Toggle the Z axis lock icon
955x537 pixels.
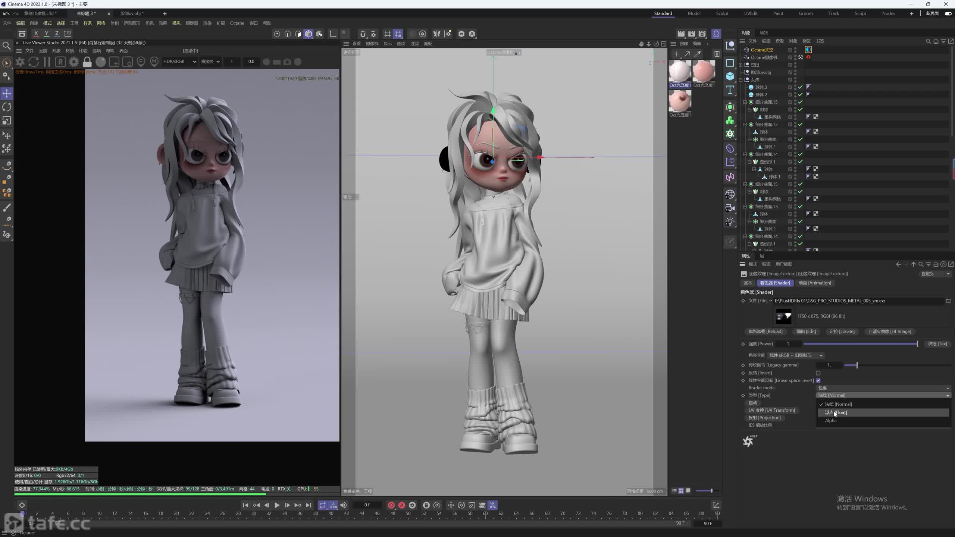[57, 34]
